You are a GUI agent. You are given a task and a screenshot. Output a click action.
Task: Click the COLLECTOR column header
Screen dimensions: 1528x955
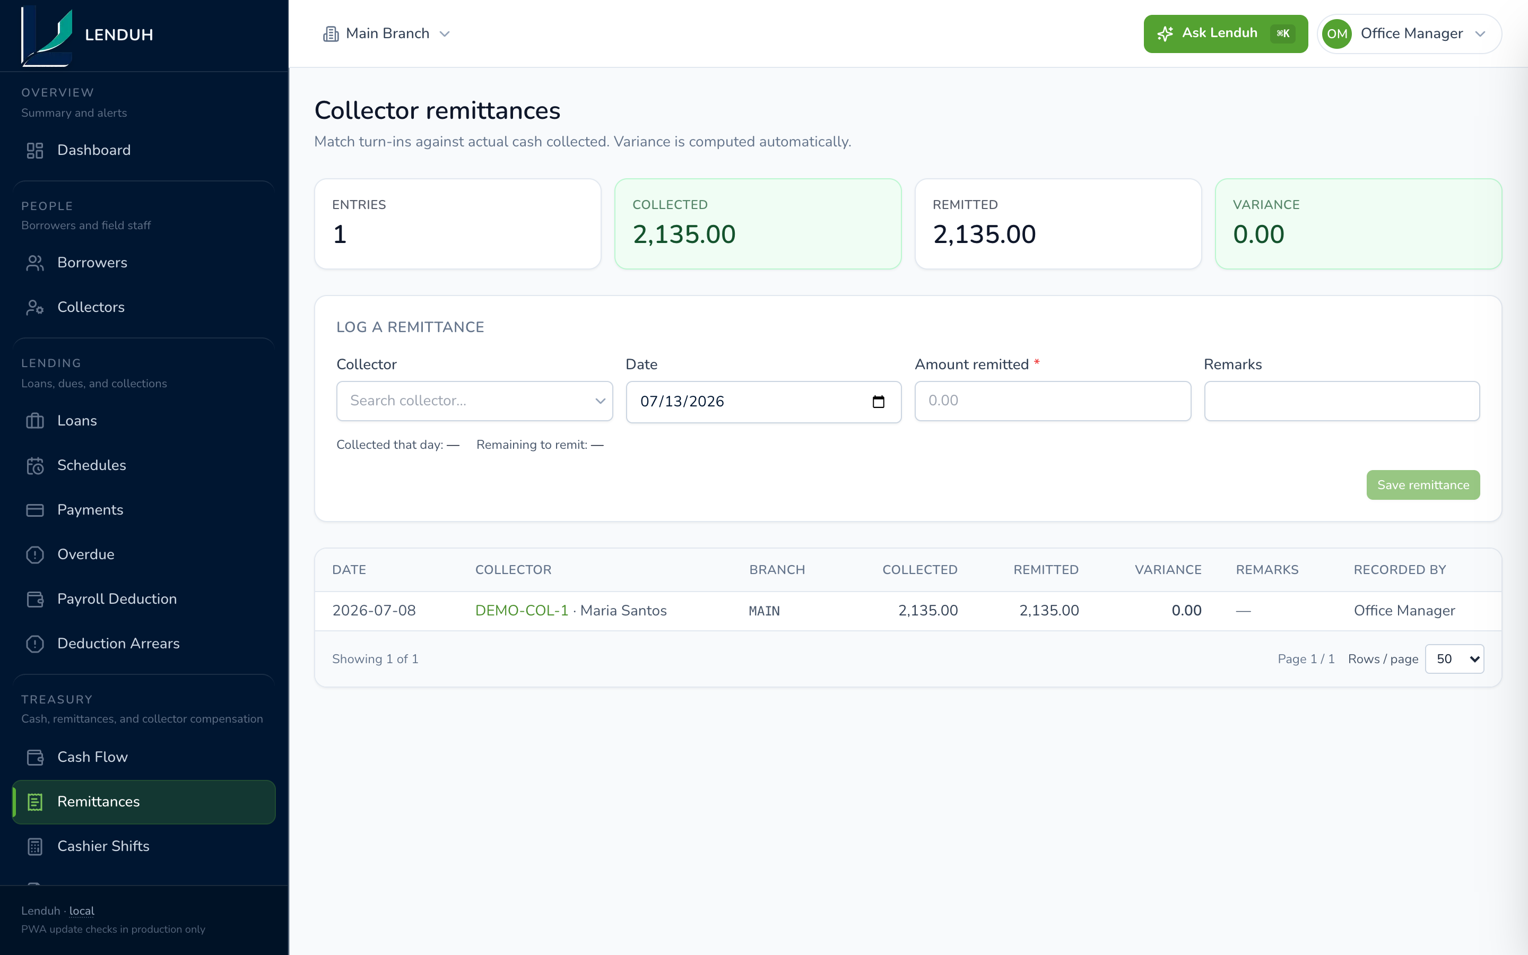pyautogui.click(x=514, y=570)
